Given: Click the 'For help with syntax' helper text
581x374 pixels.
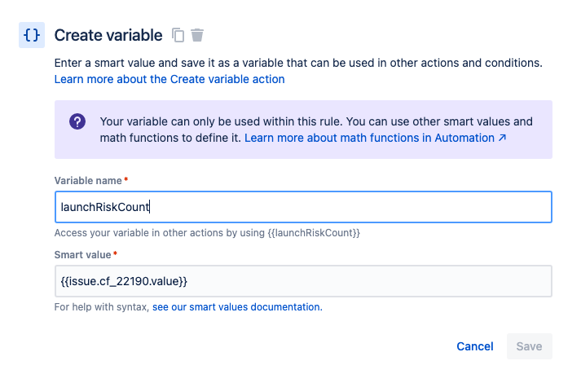Looking at the screenshot, I should pyautogui.click(x=102, y=307).
